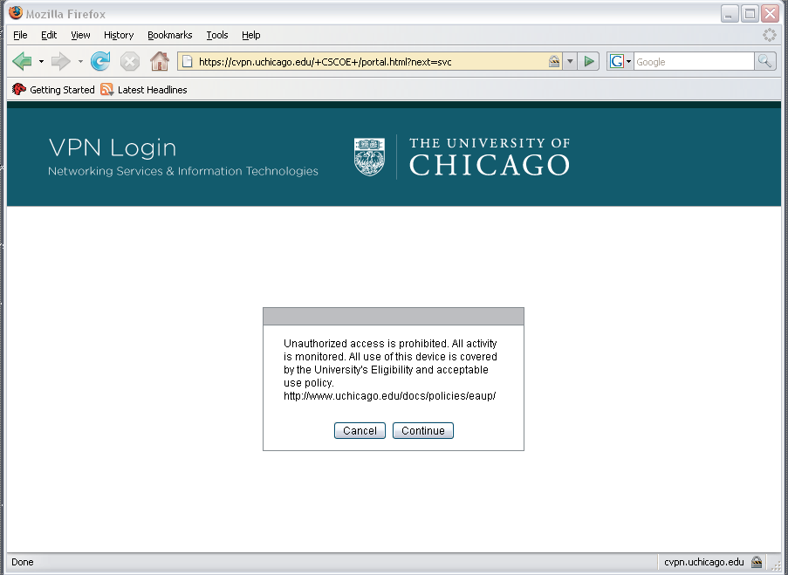Screen dimensions: 788x575
Task: Maximize the Firefox window
Action: pyautogui.click(x=750, y=14)
